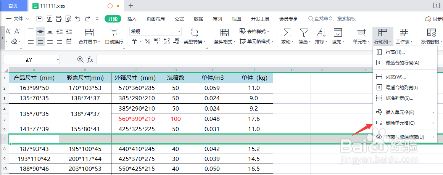The width and height of the screenshot is (443, 175).
Task: Open Print Preview icon
Action: point(68,19)
